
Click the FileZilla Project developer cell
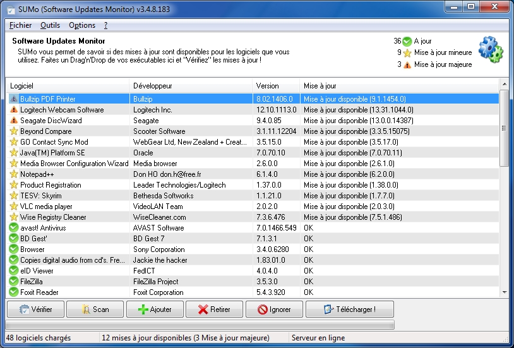click(156, 282)
